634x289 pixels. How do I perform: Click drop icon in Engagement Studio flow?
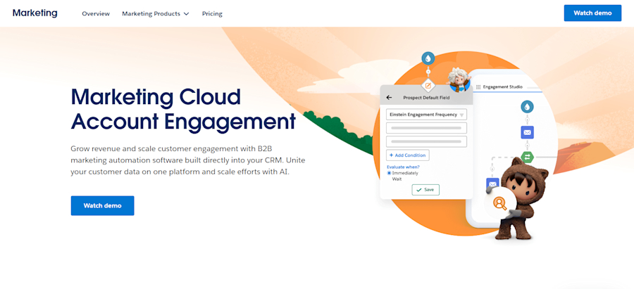click(527, 107)
